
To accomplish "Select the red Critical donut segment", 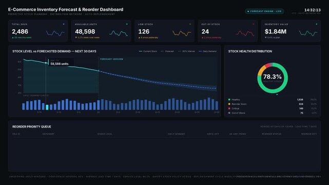I will tap(268, 65).
